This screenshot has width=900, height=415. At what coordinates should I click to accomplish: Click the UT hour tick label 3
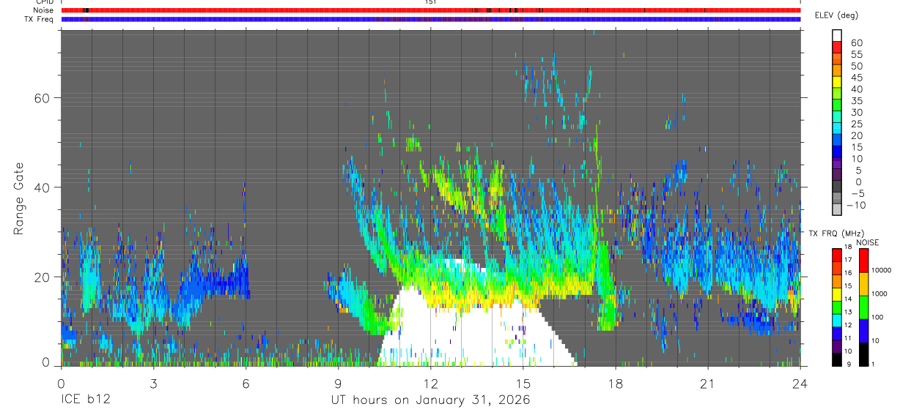click(153, 384)
